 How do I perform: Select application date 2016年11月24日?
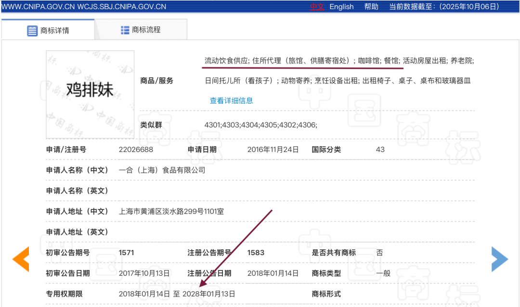273,149
